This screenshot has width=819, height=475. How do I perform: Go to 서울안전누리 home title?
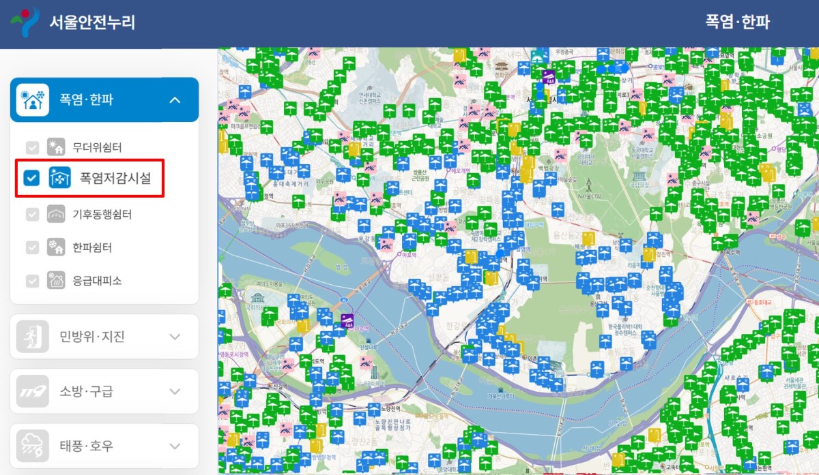(x=92, y=22)
